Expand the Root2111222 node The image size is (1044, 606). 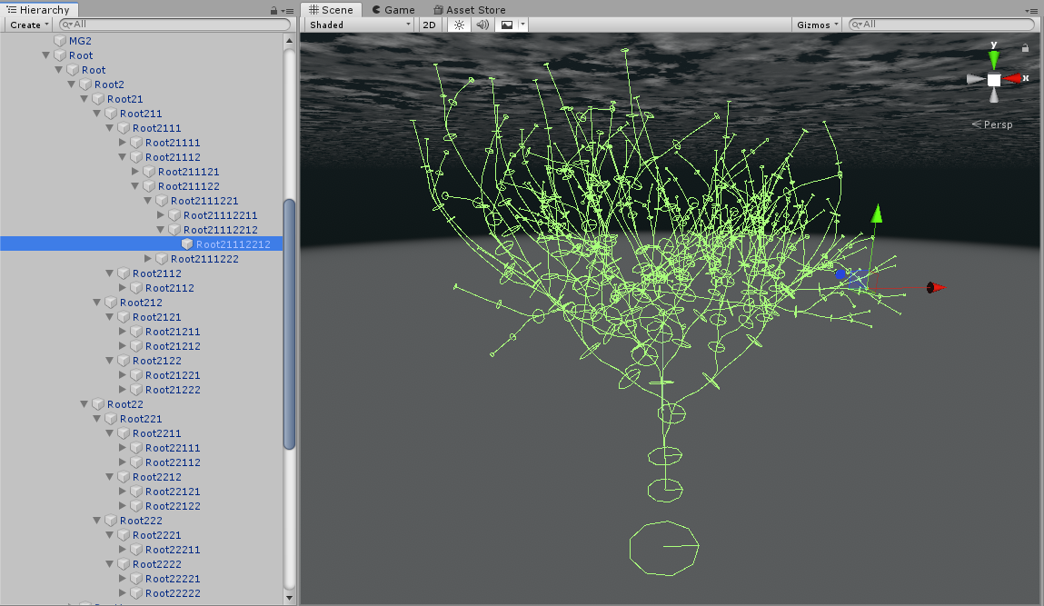coord(148,259)
